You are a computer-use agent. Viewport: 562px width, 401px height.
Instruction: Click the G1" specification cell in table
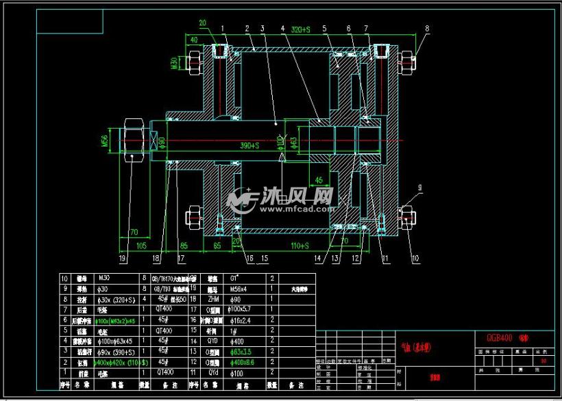234,278
